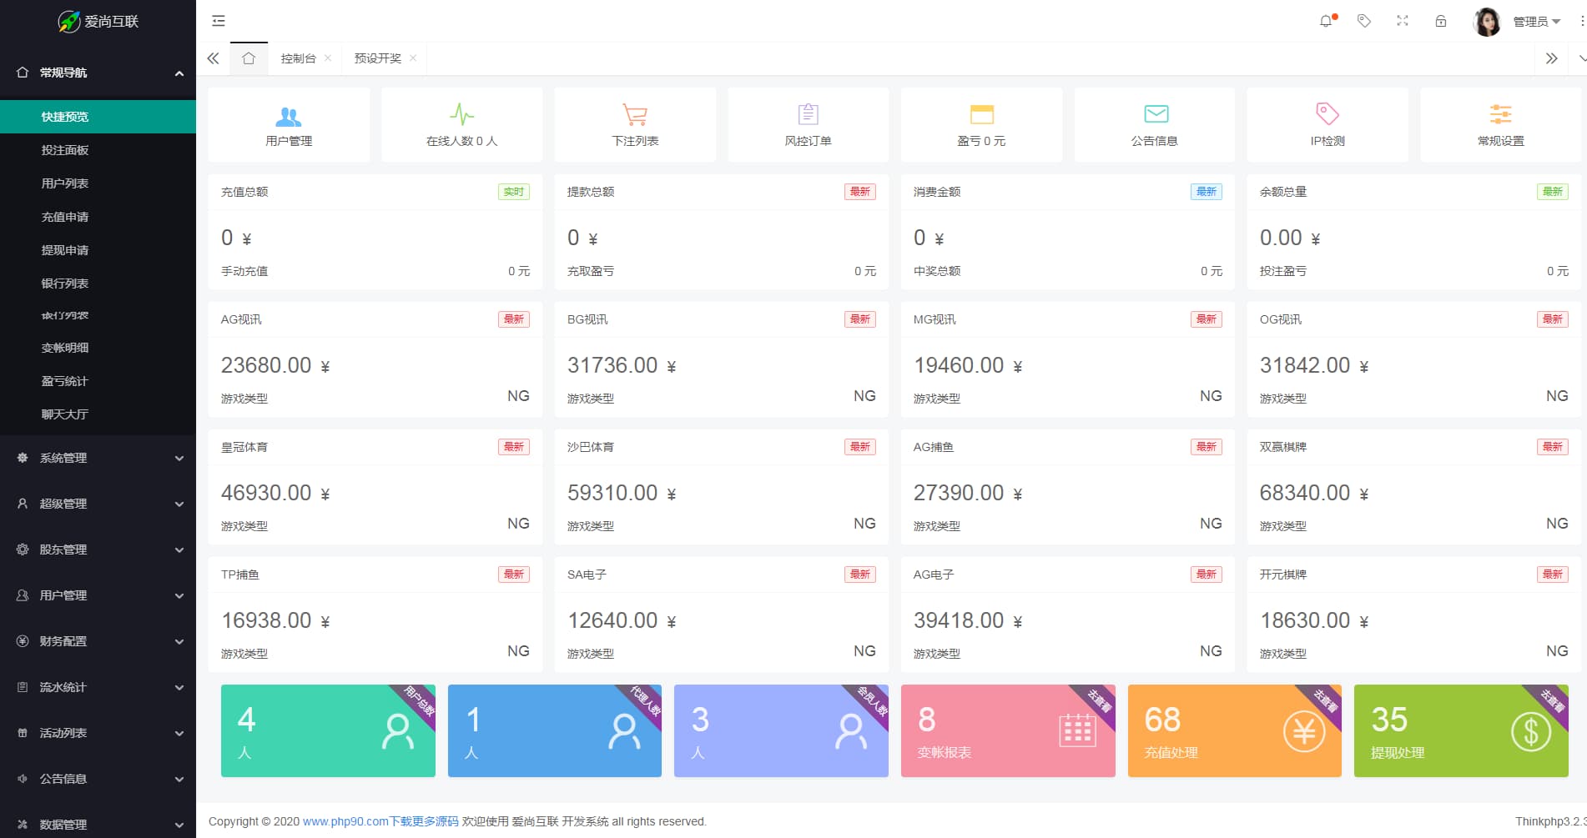Open the 管理员 account dropdown
1587x838 pixels.
[x=1535, y=22]
